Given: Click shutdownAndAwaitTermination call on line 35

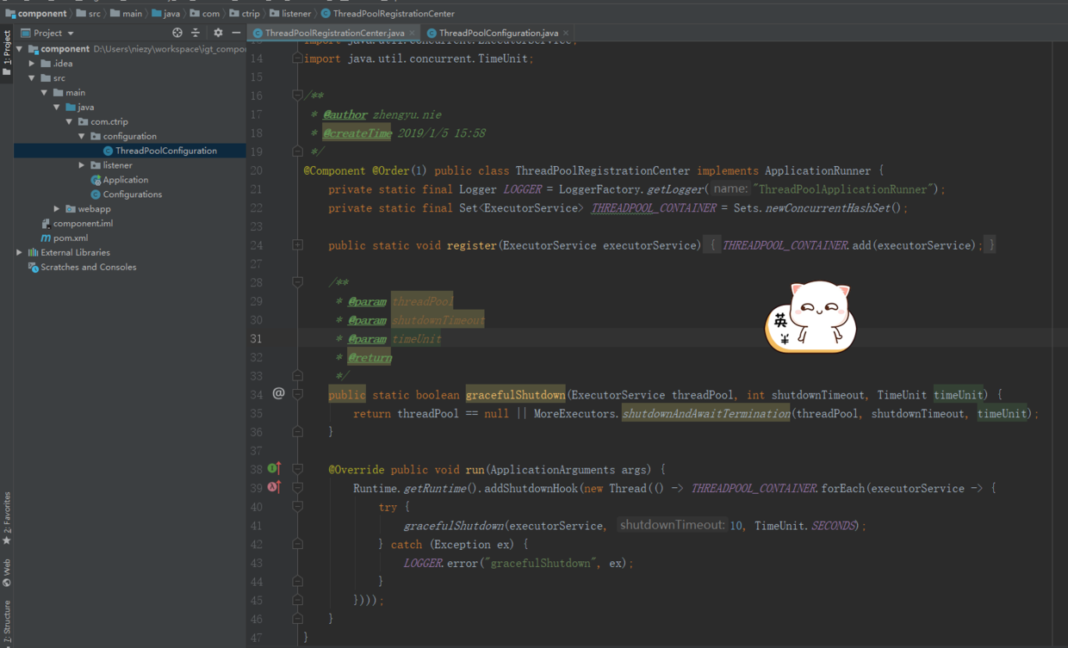Looking at the screenshot, I should click(706, 414).
